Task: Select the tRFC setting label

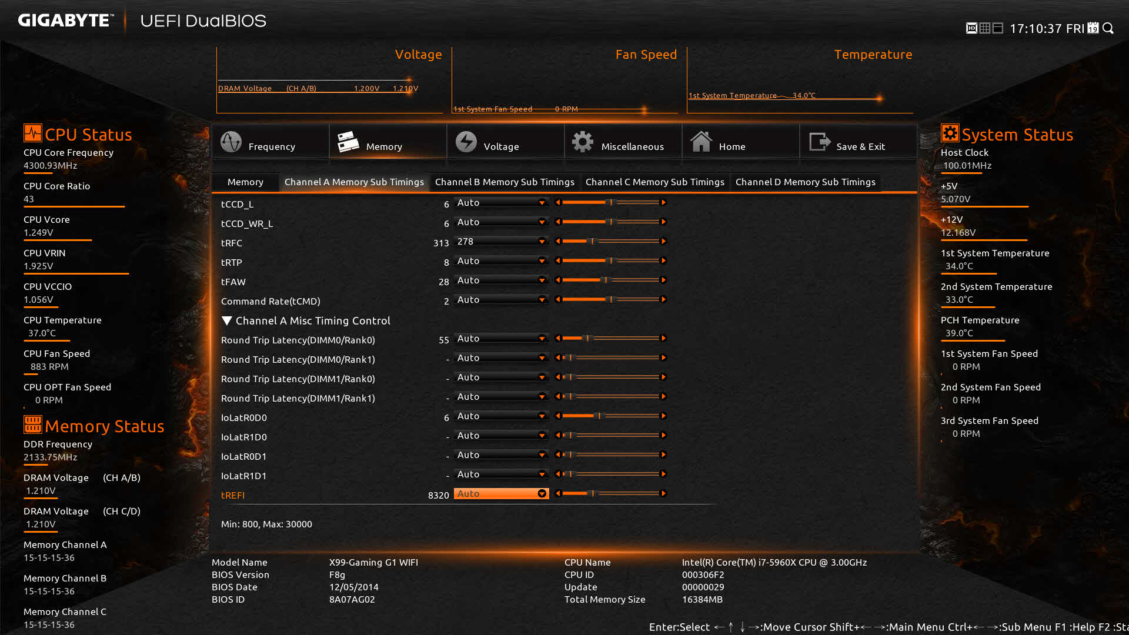Action: pyautogui.click(x=232, y=243)
